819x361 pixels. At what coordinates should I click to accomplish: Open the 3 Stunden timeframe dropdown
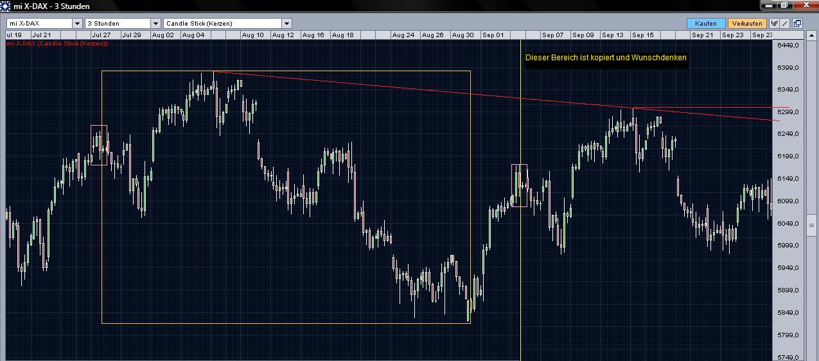point(155,23)
